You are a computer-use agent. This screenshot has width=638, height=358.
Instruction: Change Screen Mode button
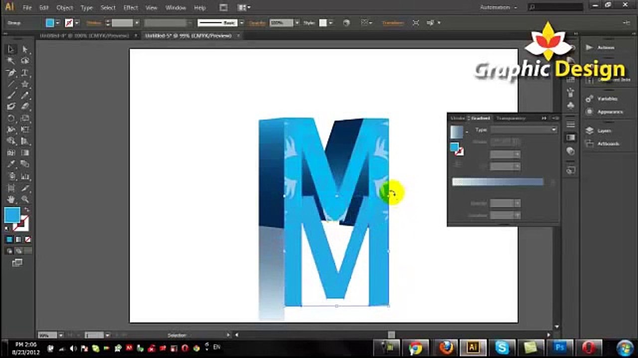[x=17, y=263]
